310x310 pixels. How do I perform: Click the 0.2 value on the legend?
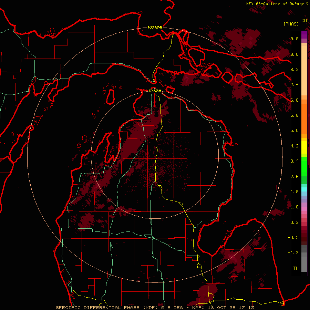tap(294, 223)
